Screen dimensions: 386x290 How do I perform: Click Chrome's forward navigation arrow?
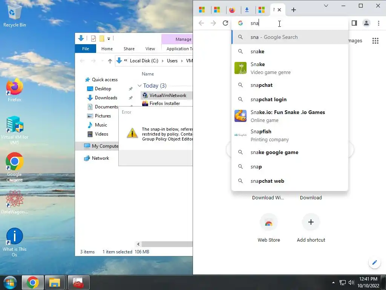(213, 23)
